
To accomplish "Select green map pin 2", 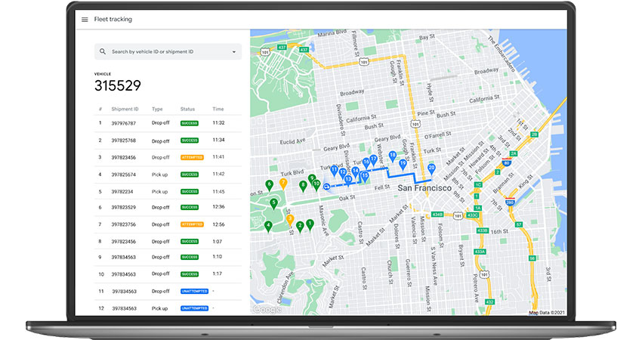I will coord(300,227).
